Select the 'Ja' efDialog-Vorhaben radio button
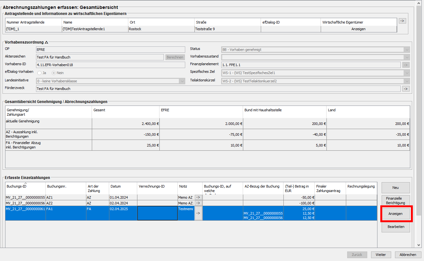424x261 pixels. pyautogui.click(x=39, y=73)
